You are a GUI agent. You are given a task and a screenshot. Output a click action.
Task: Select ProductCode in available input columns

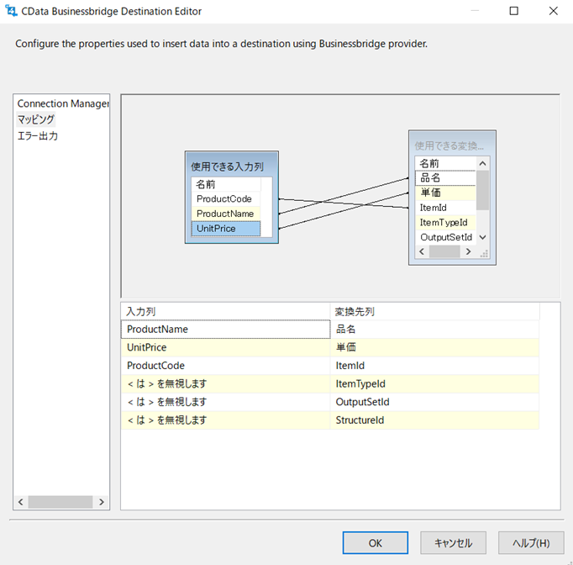click(226, 199)
